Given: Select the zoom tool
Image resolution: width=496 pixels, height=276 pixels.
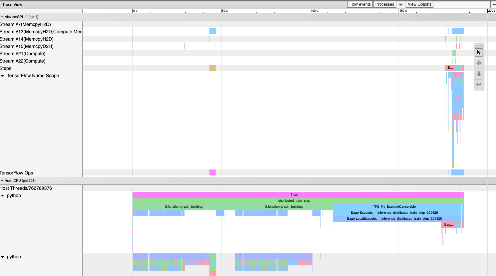Looking at the screenshot, I should click(x=479, y=74).
